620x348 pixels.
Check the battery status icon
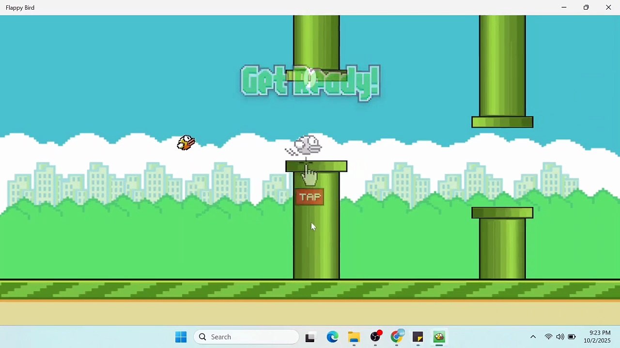(x=572, y=337)
